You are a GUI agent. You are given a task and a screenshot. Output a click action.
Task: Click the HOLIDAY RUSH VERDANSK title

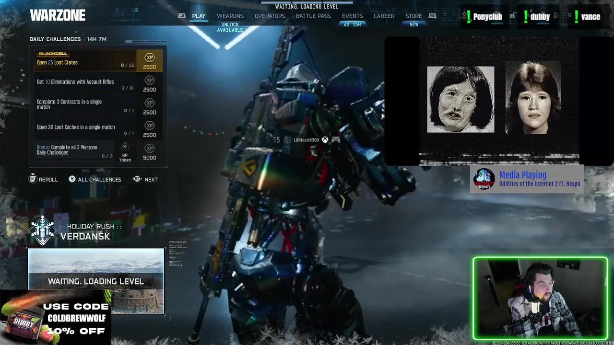[x=90, y=231]
